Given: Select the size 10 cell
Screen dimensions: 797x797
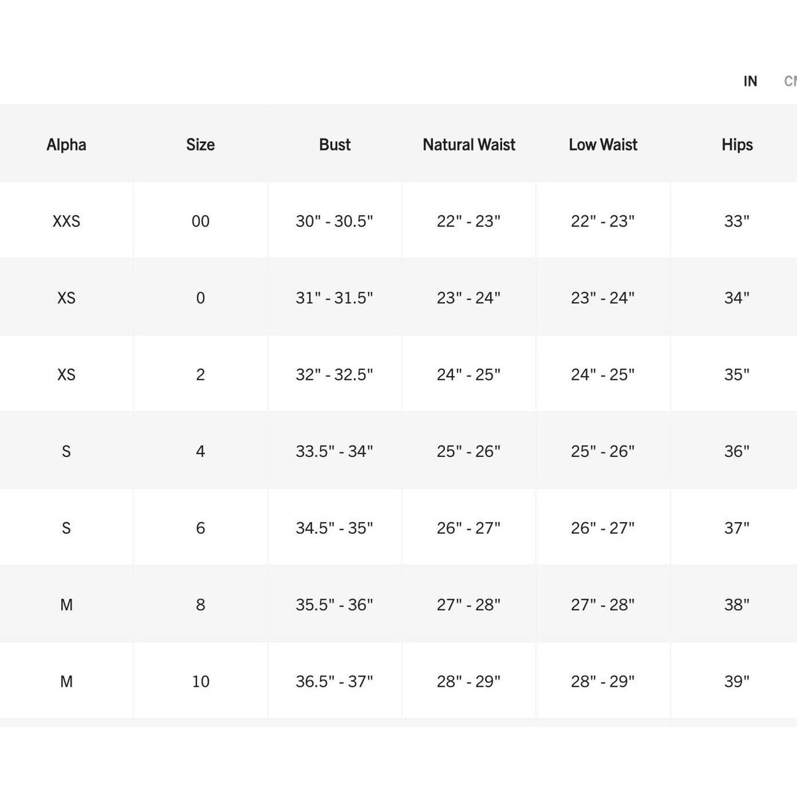Looking at the screenshot, I should [x=201, y=681].
